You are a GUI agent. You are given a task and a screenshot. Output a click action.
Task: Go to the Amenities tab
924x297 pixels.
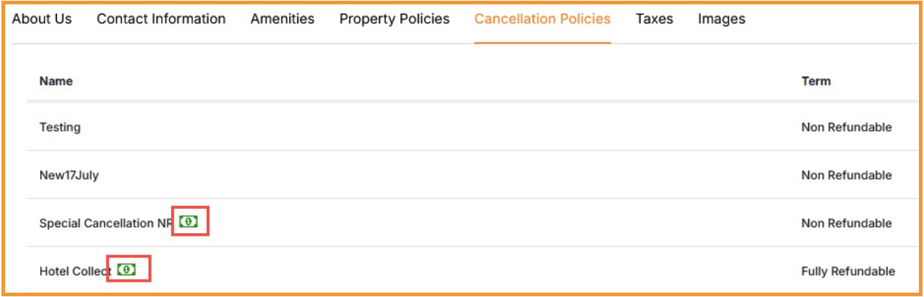tap(283, 19)
